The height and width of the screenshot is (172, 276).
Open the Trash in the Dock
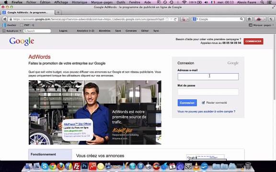point(248,166)
